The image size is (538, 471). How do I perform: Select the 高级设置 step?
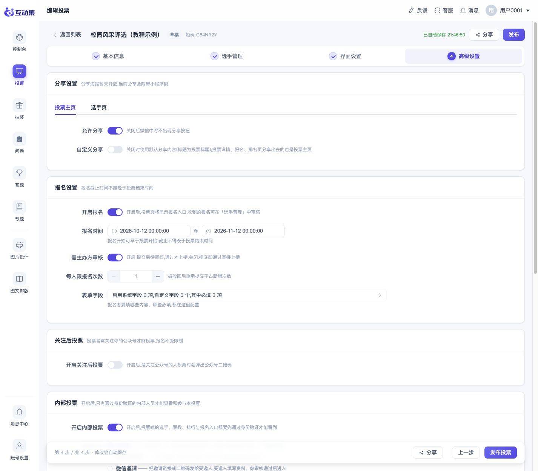point(464,56)
